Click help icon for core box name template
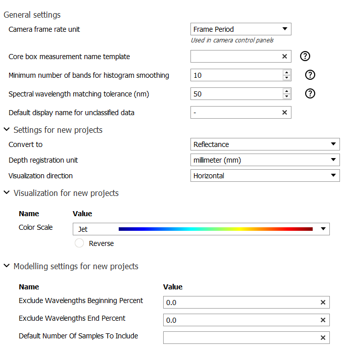This screenshot has height=350, width=343. coord(305,57)
